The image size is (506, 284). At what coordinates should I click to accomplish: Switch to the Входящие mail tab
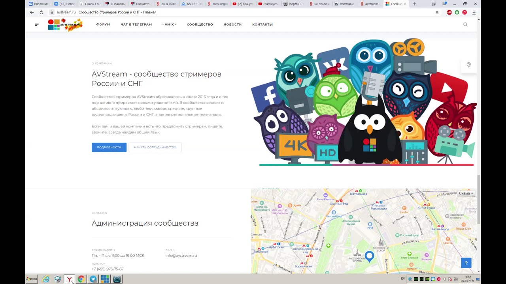(38, 4)
